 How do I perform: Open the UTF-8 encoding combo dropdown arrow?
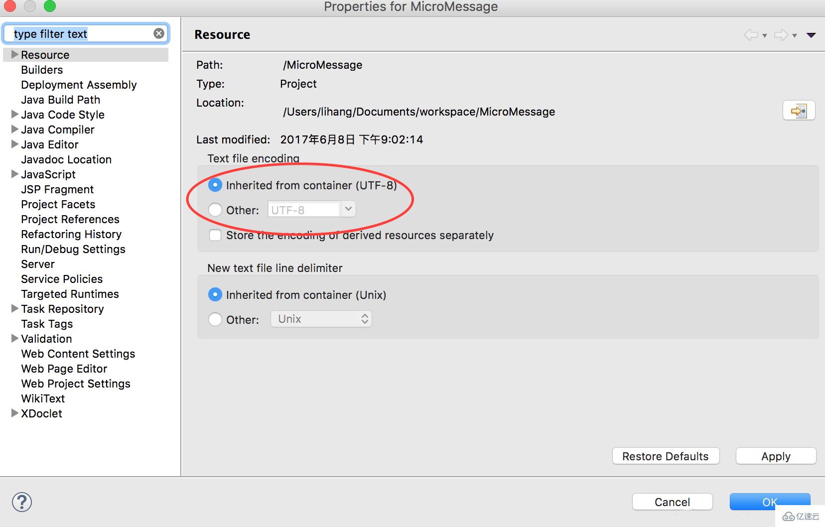pyautogui.click(x=349, y=209)
